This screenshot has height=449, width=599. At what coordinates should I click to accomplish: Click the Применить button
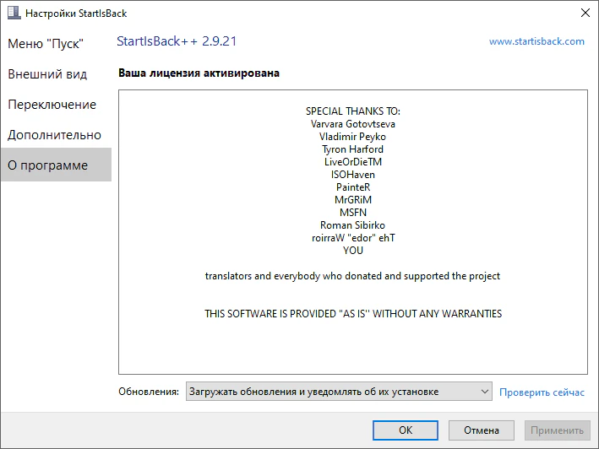pos(557,430)
